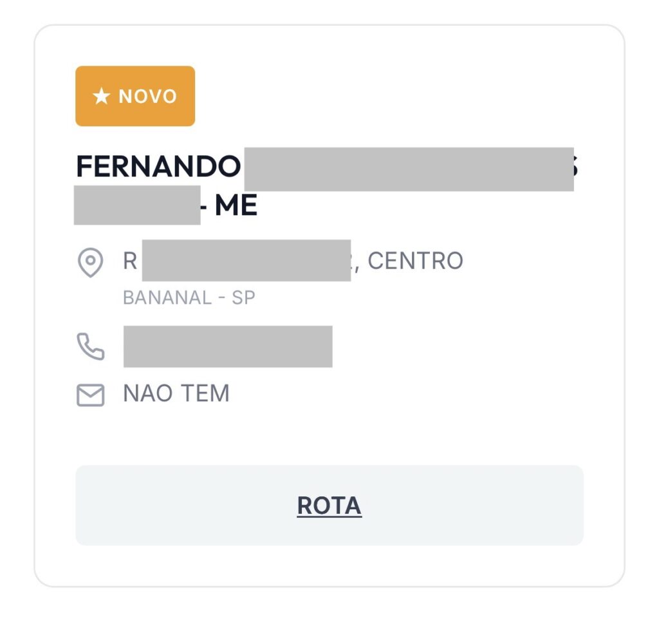Image resolution: width=659 pixels, height=620 pixels.
Task: Click the redacted surname on the first line
Action: pyautogui.click(x=408, y=169)
